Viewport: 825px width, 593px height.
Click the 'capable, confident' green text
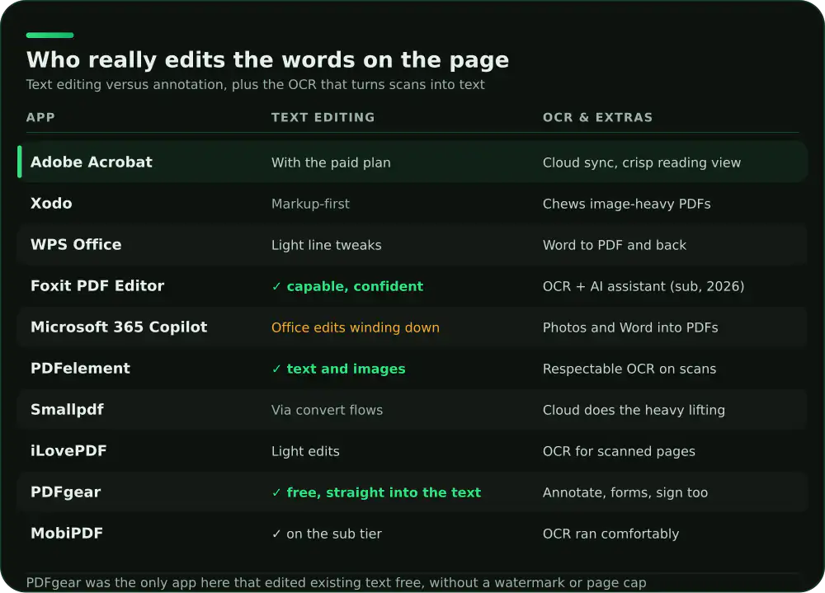click(355, 286)
